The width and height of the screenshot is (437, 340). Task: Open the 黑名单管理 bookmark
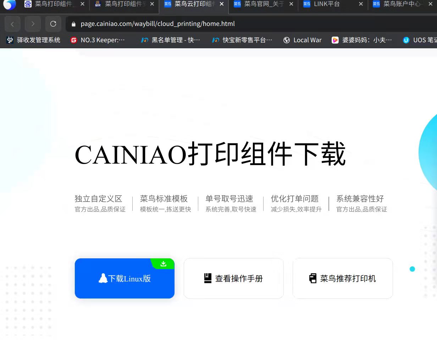[170, 40]
